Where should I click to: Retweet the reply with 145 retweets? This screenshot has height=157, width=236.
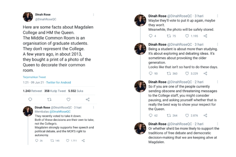(x=52, y=141)
